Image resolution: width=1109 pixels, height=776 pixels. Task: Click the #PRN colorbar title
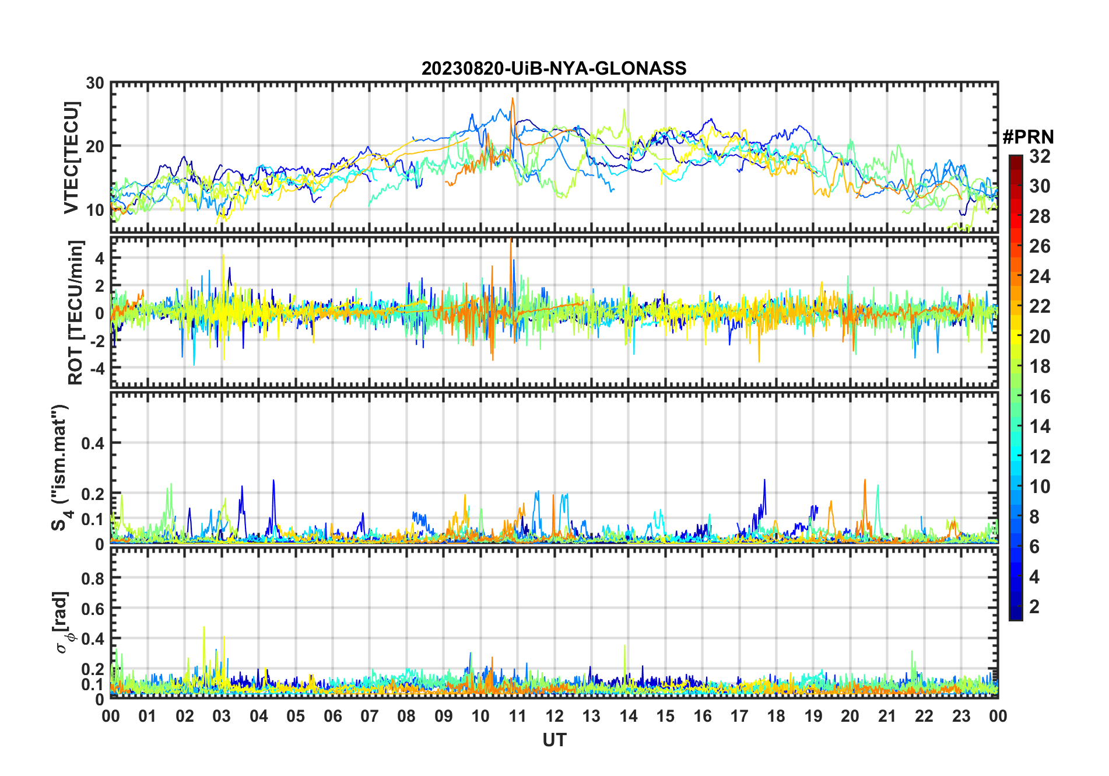pos(1028,137)
